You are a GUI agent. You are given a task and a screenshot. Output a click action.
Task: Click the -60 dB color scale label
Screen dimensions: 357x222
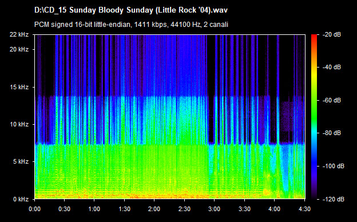[332, 100]
